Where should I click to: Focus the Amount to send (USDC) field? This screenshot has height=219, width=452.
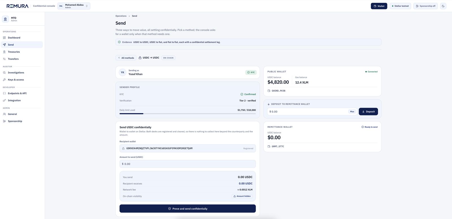pos(188,164)
